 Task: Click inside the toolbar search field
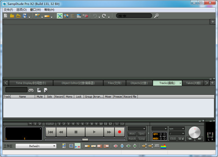point(134,16)
